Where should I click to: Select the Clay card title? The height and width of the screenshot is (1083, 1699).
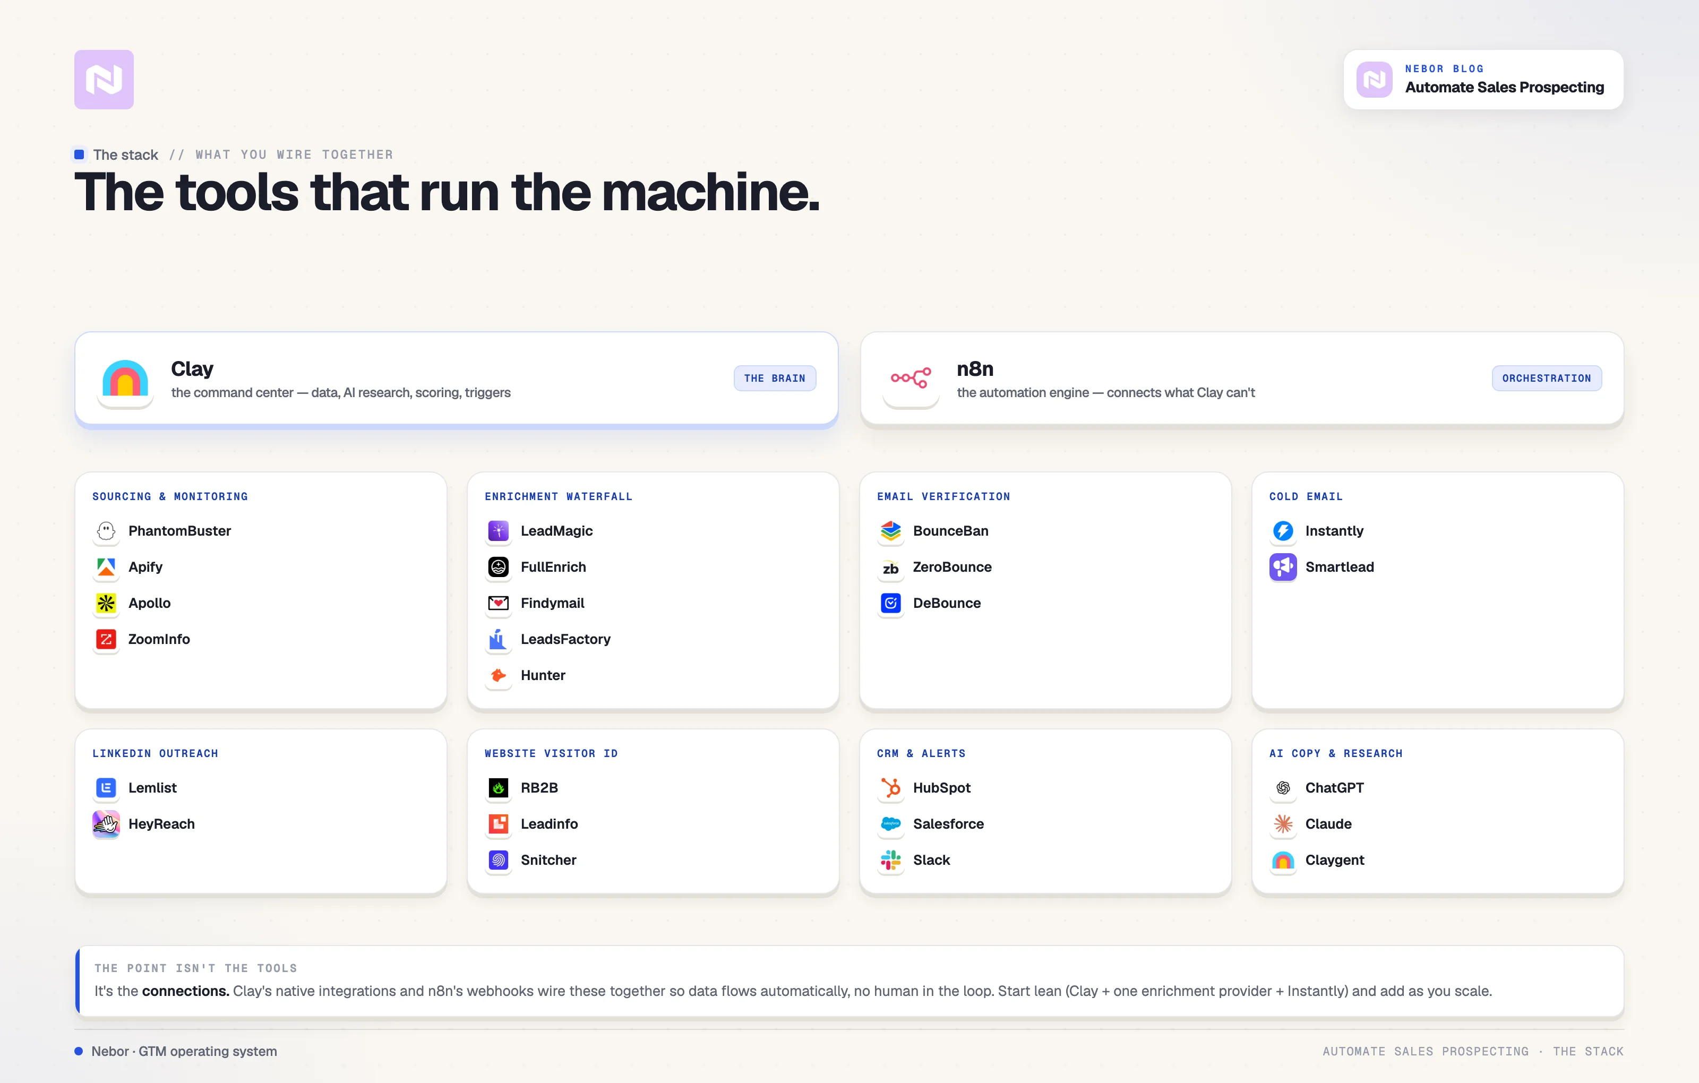[192, 368]
